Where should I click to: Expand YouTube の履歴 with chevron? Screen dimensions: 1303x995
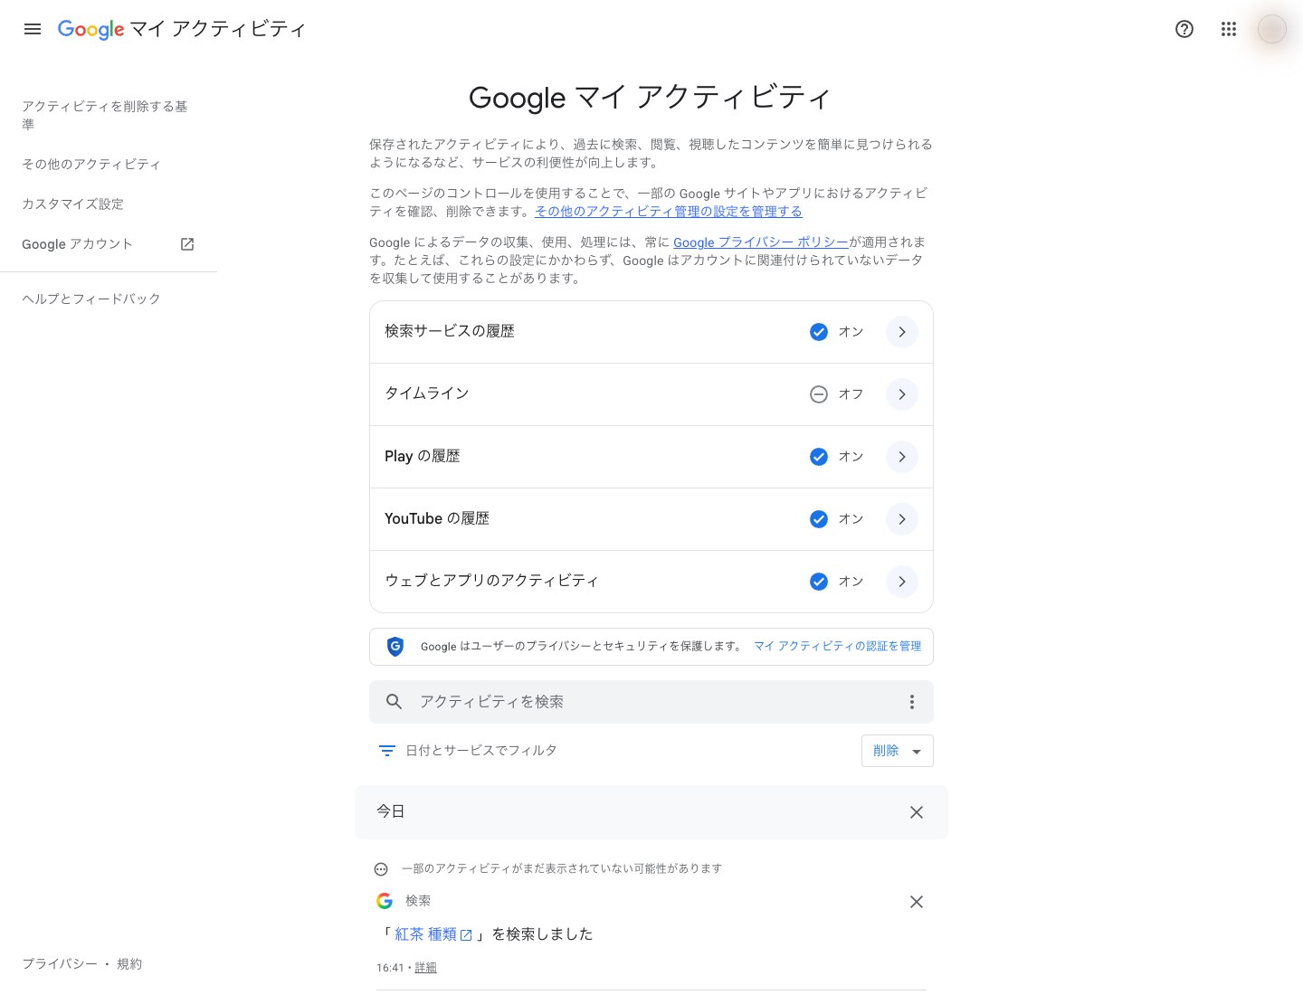tap(902, 519)
